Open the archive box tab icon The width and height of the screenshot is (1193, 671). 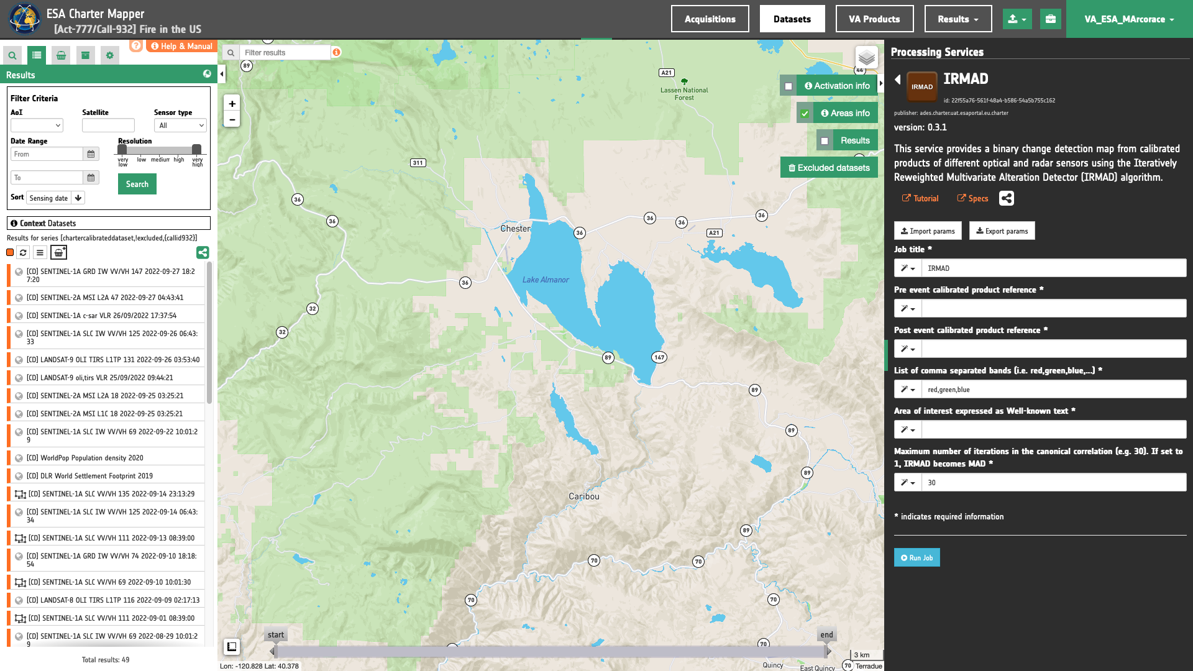coord(85,55)
